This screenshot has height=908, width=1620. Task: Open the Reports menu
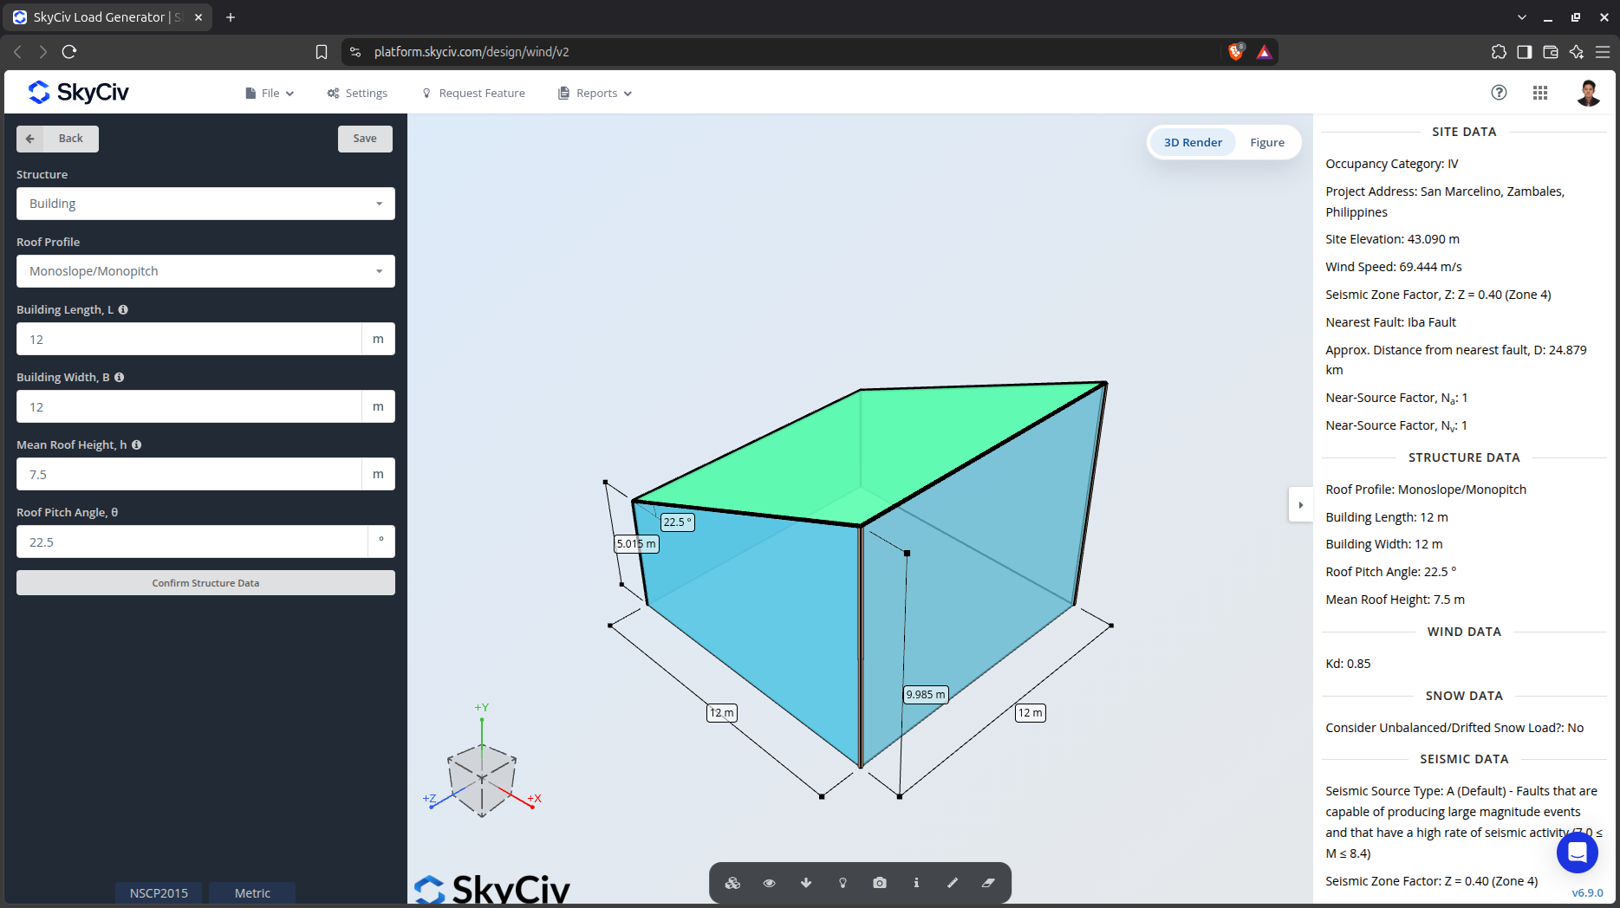(595, 93)
